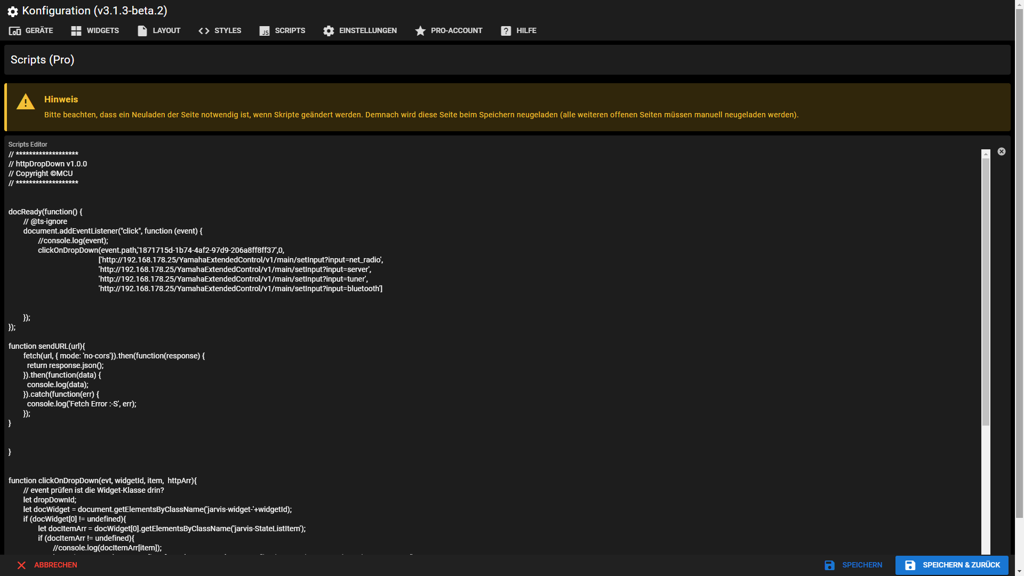Click the Layout page icon
The width and height of the screenshot is (1024, 576).
tap(142, 31)
